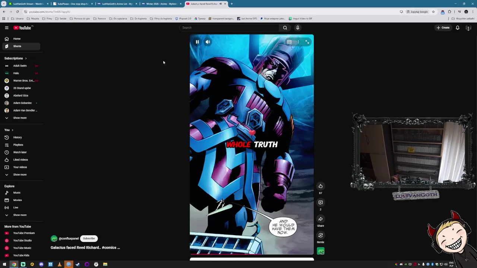477x268 pixels.
Task: Open YouTube Kids
Action: [x=21, y=255]
